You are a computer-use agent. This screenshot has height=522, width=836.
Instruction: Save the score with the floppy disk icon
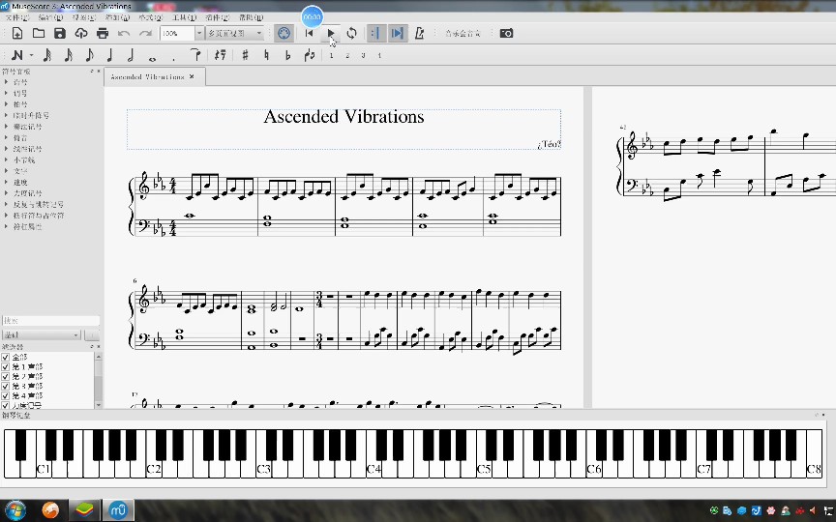point(60,33)
